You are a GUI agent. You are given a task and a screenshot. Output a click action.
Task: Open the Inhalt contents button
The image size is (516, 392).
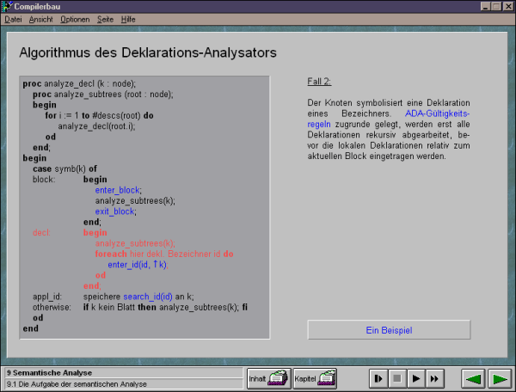(269, 378)
